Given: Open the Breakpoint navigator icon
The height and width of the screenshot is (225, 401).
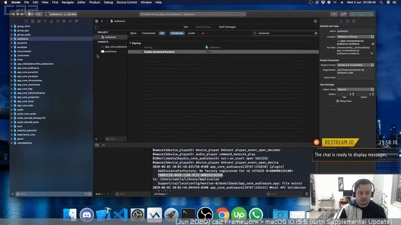Looking at the screenshot, I should [70, 21].
